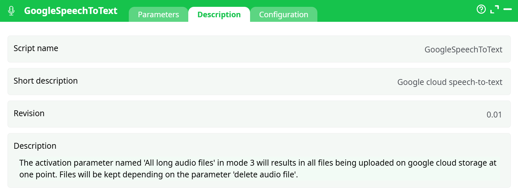The image size is (518, 192).
Task: Switch to the Parameters tab
Action: pos(158,14)
